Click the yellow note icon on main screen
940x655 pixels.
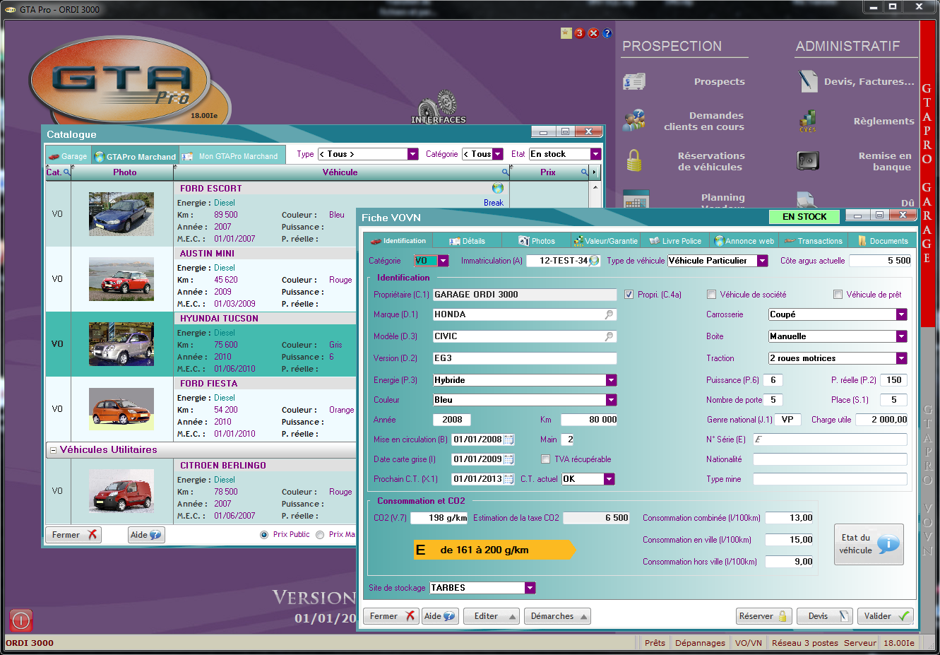pos(566,33)
